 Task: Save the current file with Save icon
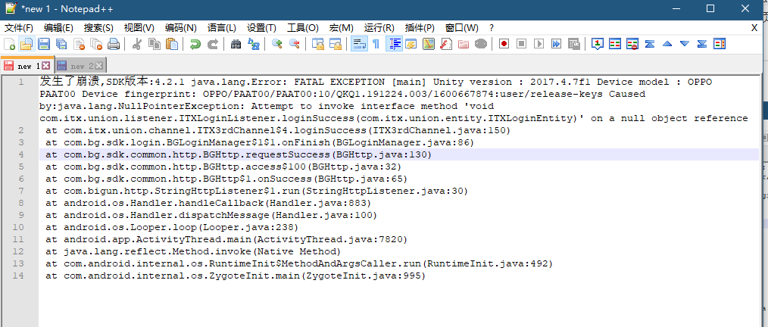(x=44, y=44)
